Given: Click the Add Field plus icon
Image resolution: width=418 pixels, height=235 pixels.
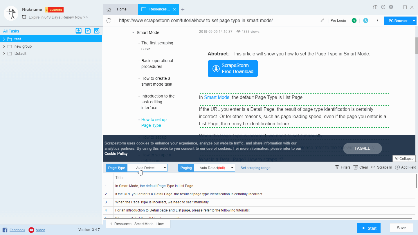Looking at the screenshot, I should point(397,167).
